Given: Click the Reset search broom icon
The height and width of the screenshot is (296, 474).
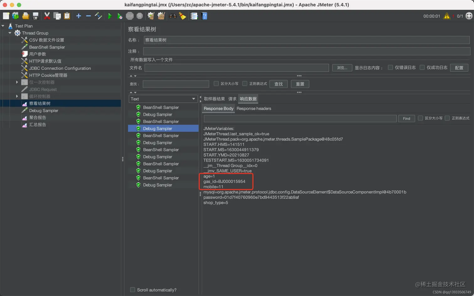Looking at the screenshot, I should click(183, 16).
